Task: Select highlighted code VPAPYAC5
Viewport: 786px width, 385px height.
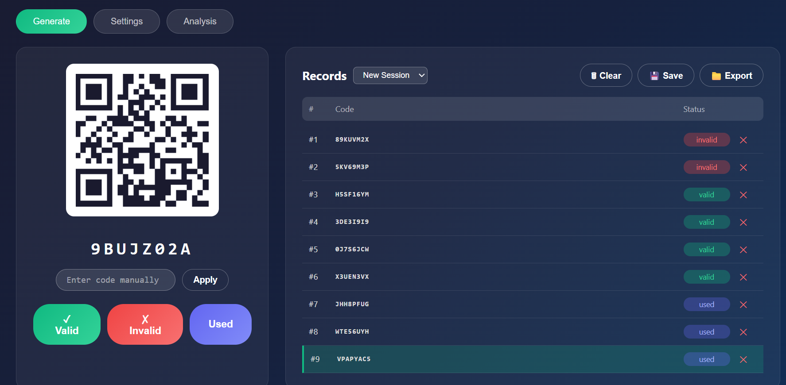Action: pyautogui.click(x=354, y=359)
